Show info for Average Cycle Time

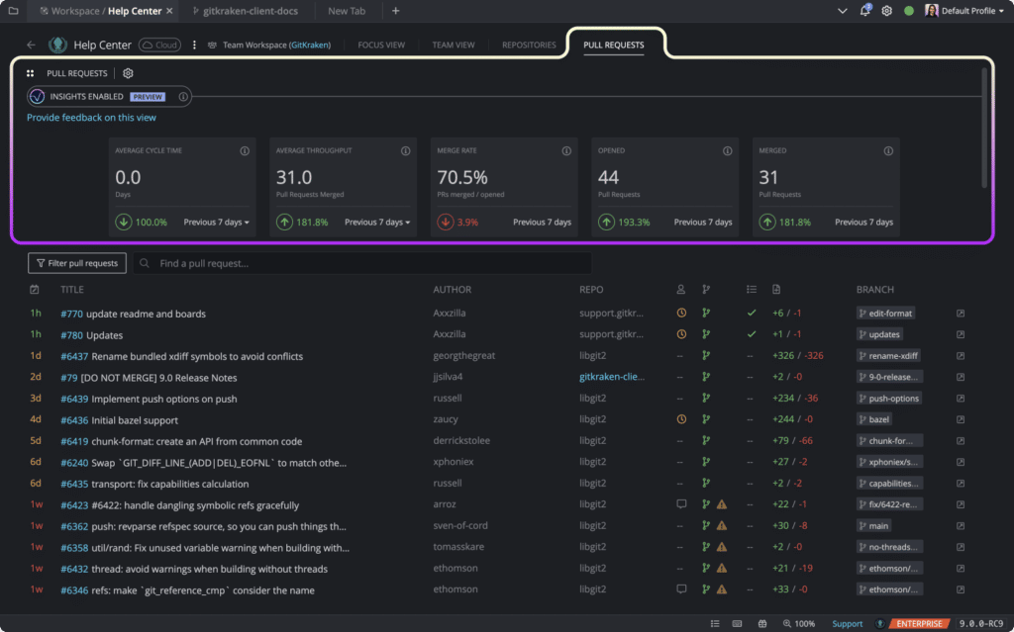pyautogui.click(x=245, y=150)
